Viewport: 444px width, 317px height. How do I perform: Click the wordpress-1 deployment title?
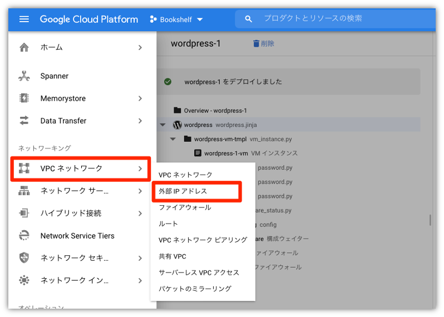tap(196, 43)
